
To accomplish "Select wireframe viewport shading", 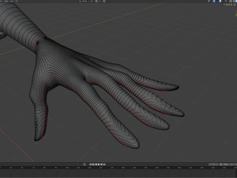I will pyautogui.click(x=234, y=1).
